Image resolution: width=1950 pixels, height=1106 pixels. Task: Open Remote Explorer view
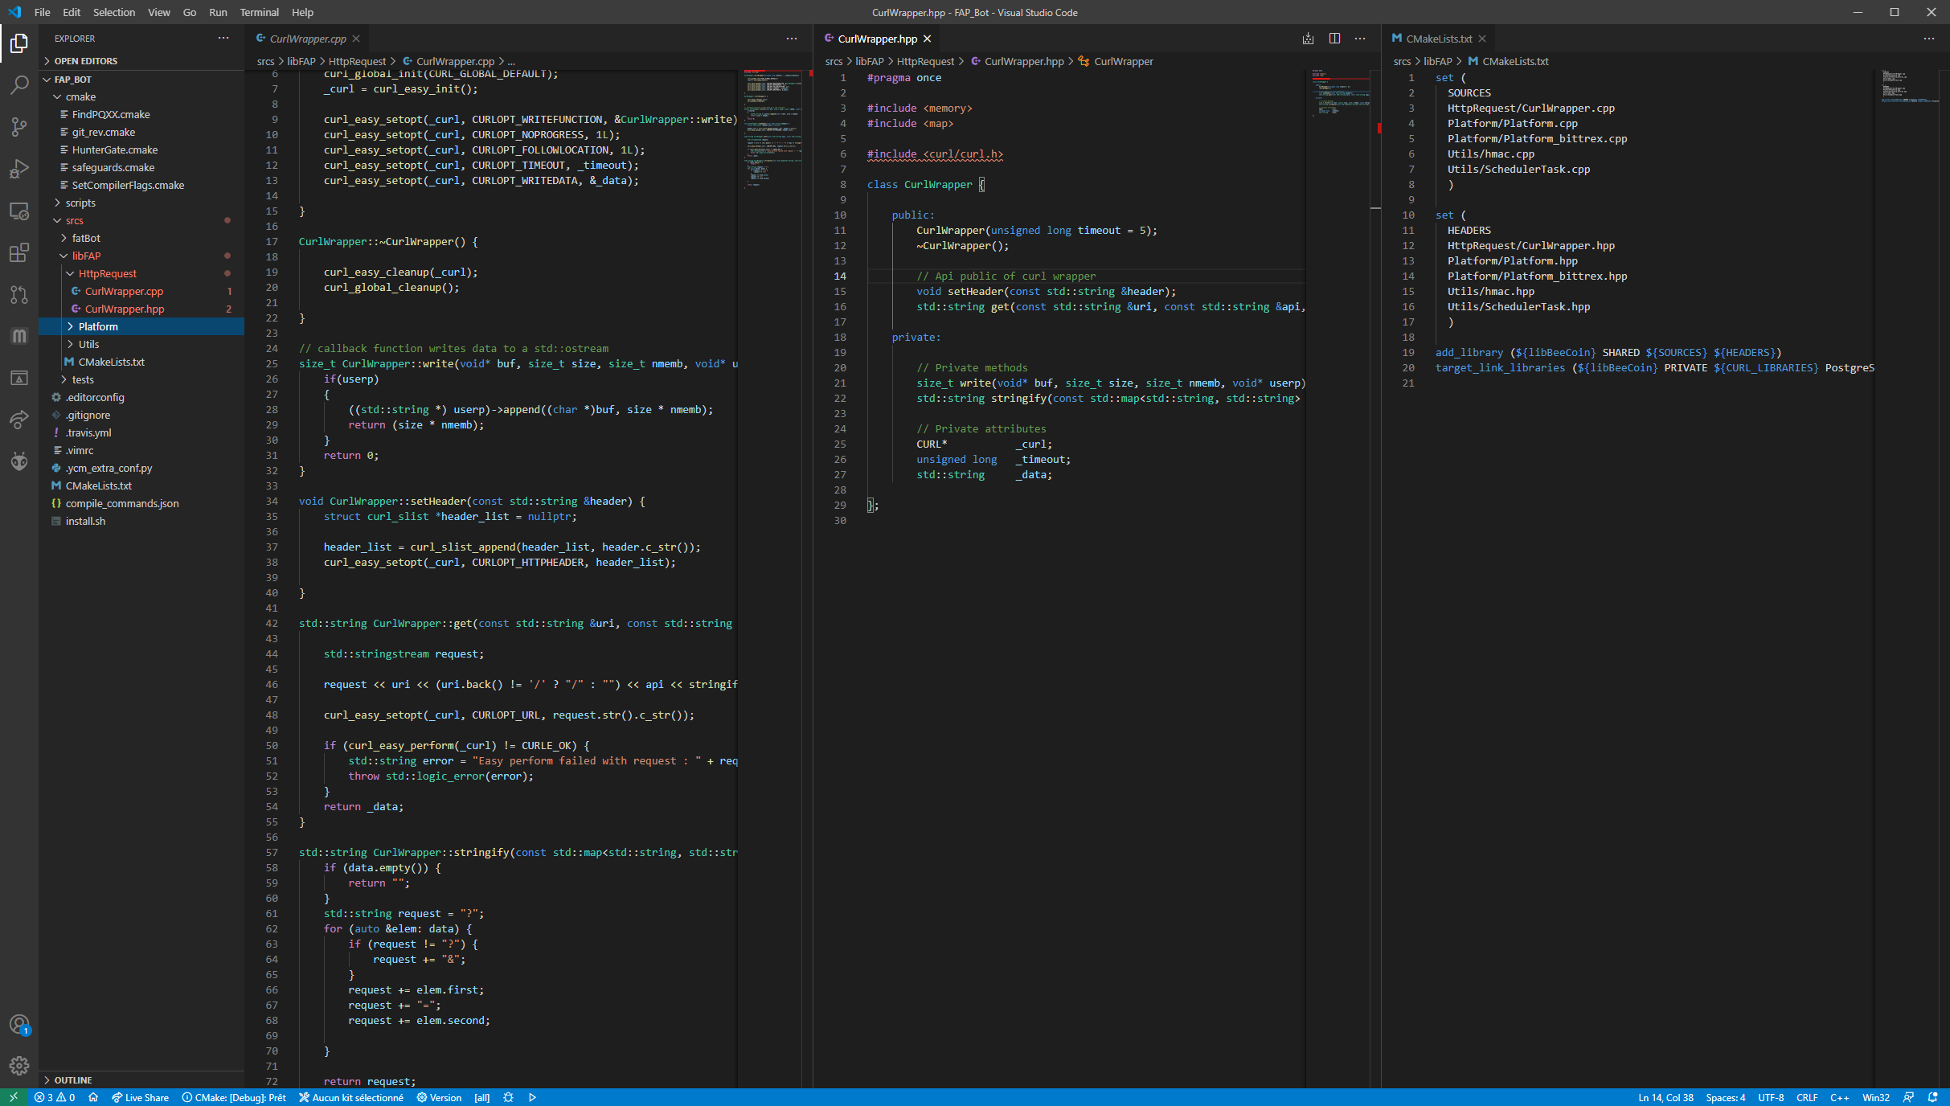19,211
